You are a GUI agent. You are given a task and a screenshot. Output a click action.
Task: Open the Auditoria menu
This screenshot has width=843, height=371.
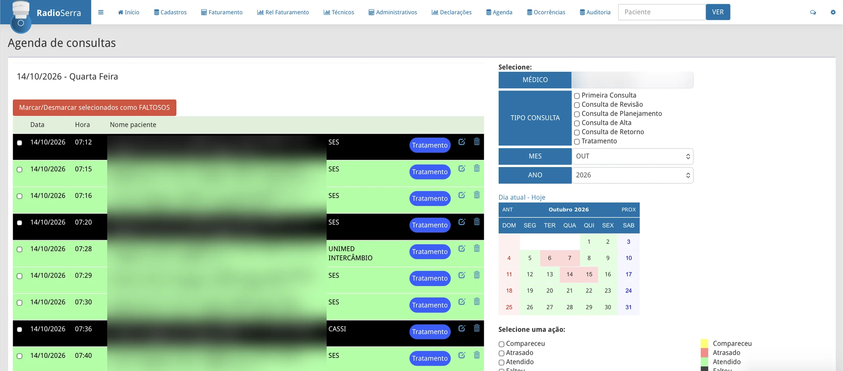pos(595,12)
